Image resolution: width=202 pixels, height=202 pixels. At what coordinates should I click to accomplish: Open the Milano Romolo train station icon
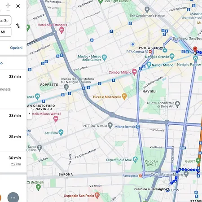pyautogui.click(x=138, y=127)
